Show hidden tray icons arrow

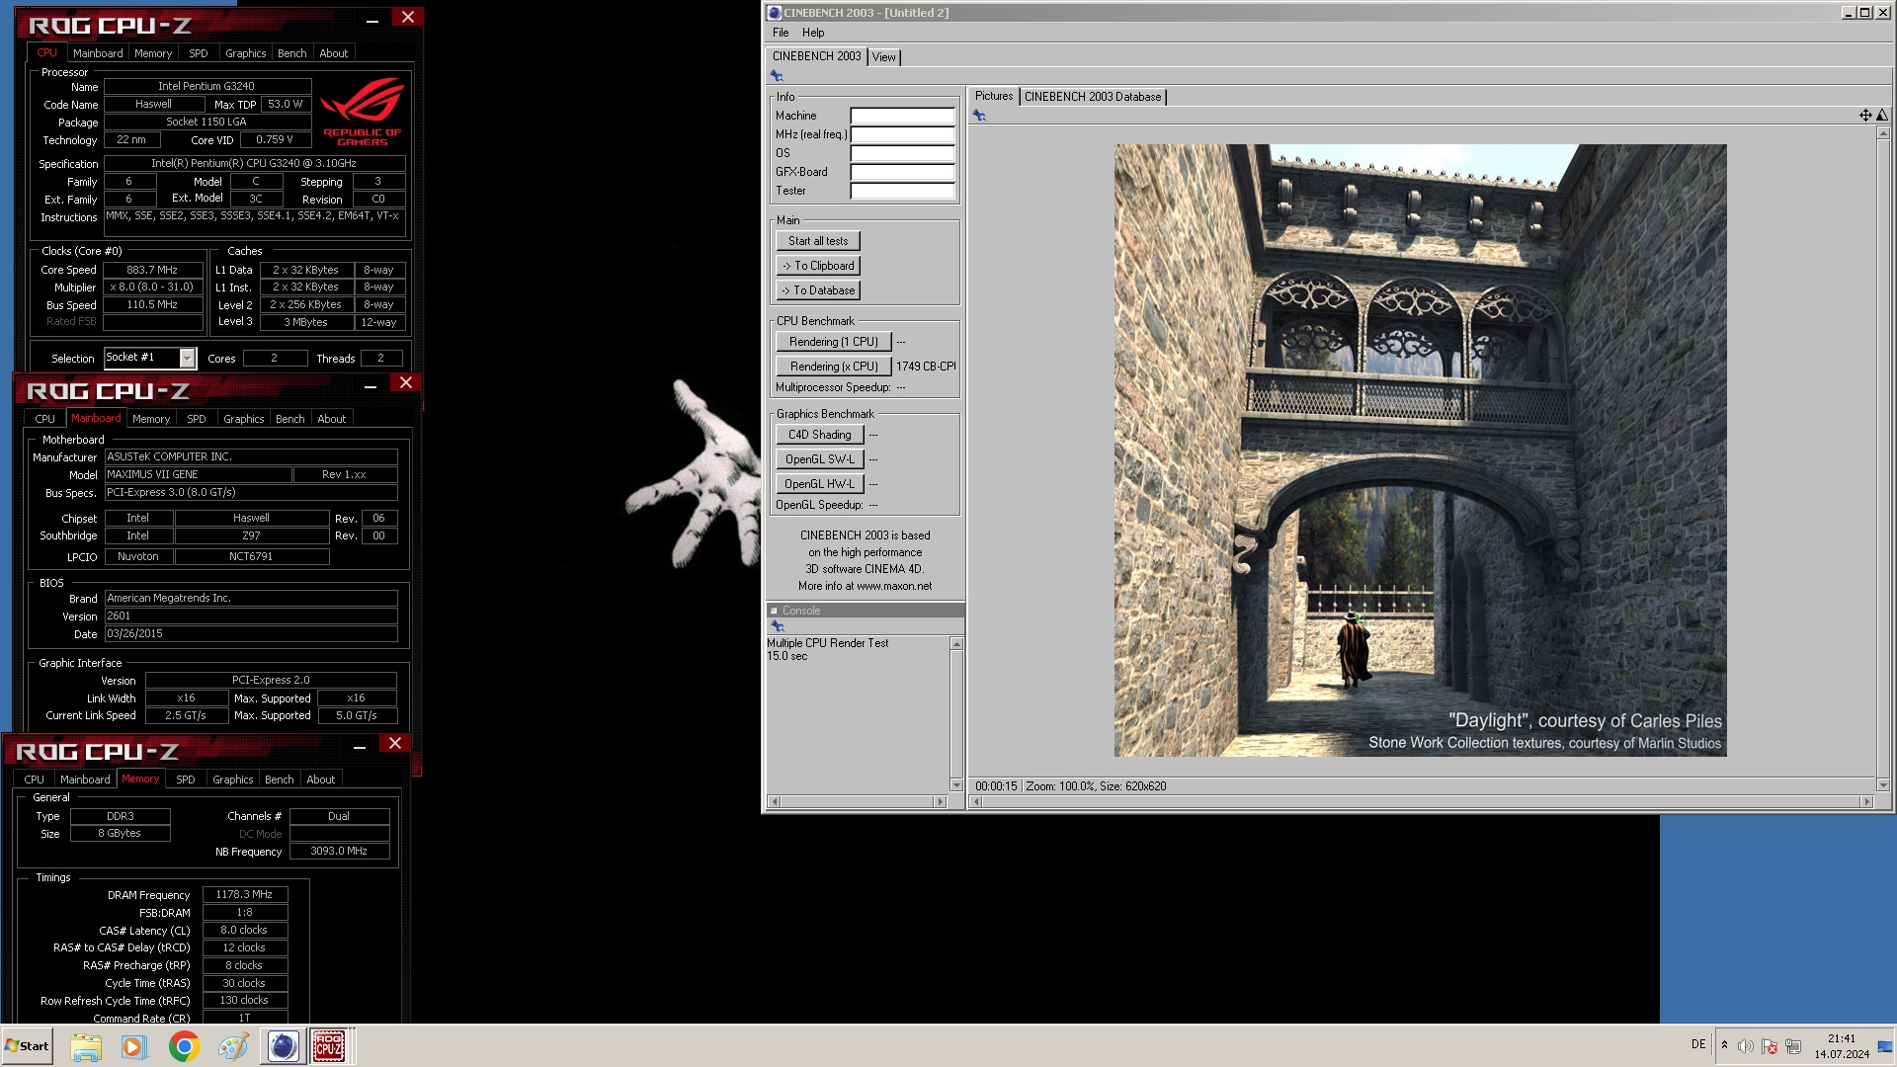pyautogui.click(x=1724, y=1045)
